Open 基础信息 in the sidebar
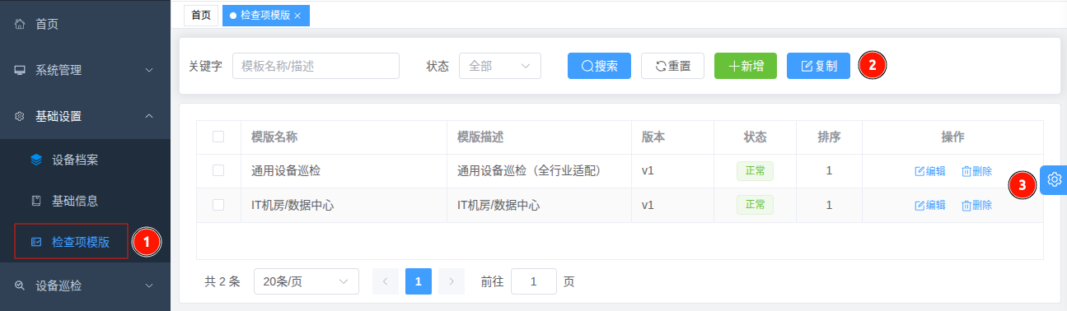 pos(85,201)
